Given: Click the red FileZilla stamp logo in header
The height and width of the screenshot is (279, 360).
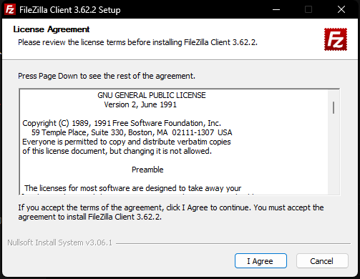Looking at the screenshot, I should click(x=336, y=39).
